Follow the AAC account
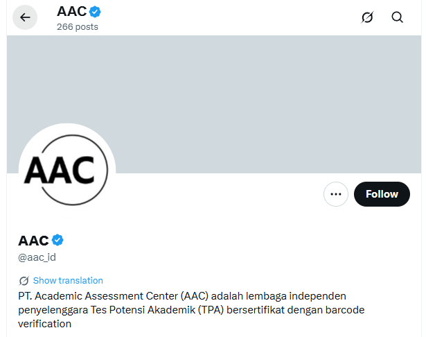 (x=382, y=194)
